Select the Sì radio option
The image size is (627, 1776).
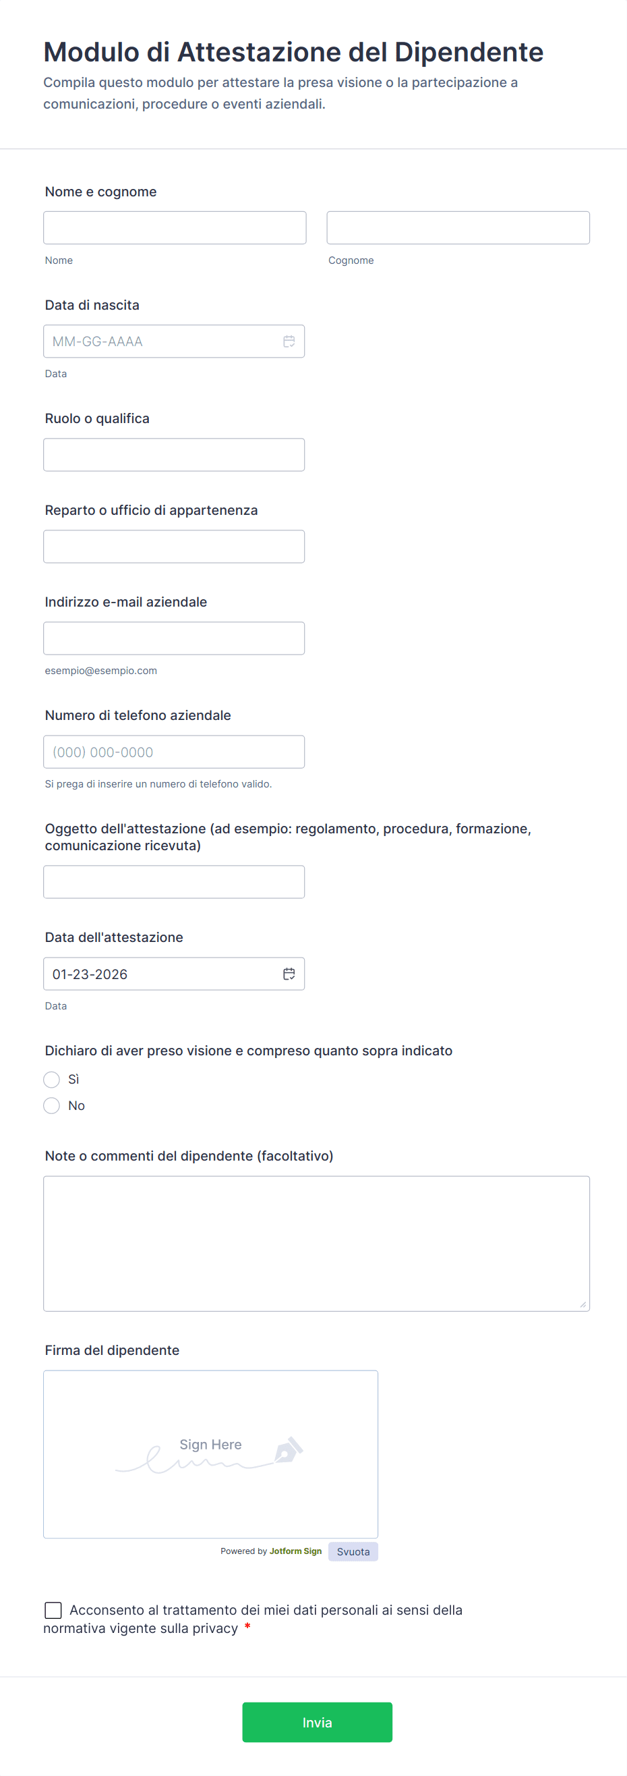(52, 1079)
